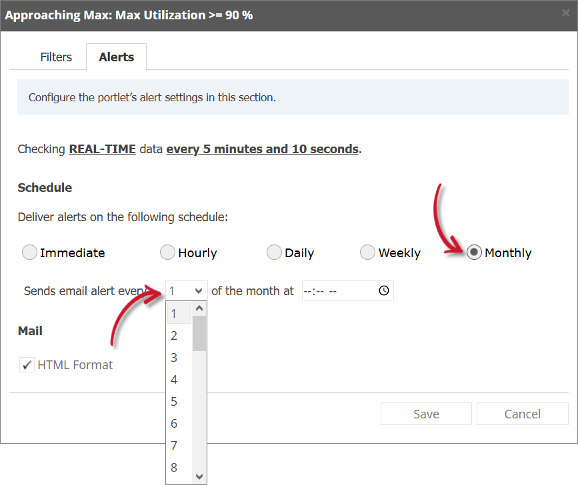Click the Save button
The width and height of the screenshot is (578, 485).
(426, 414)
